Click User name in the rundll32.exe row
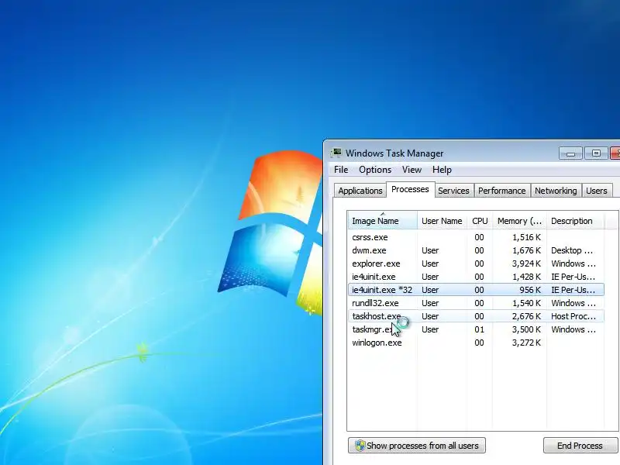The width and height of the screenshot is (620, 465). point(430,303)
